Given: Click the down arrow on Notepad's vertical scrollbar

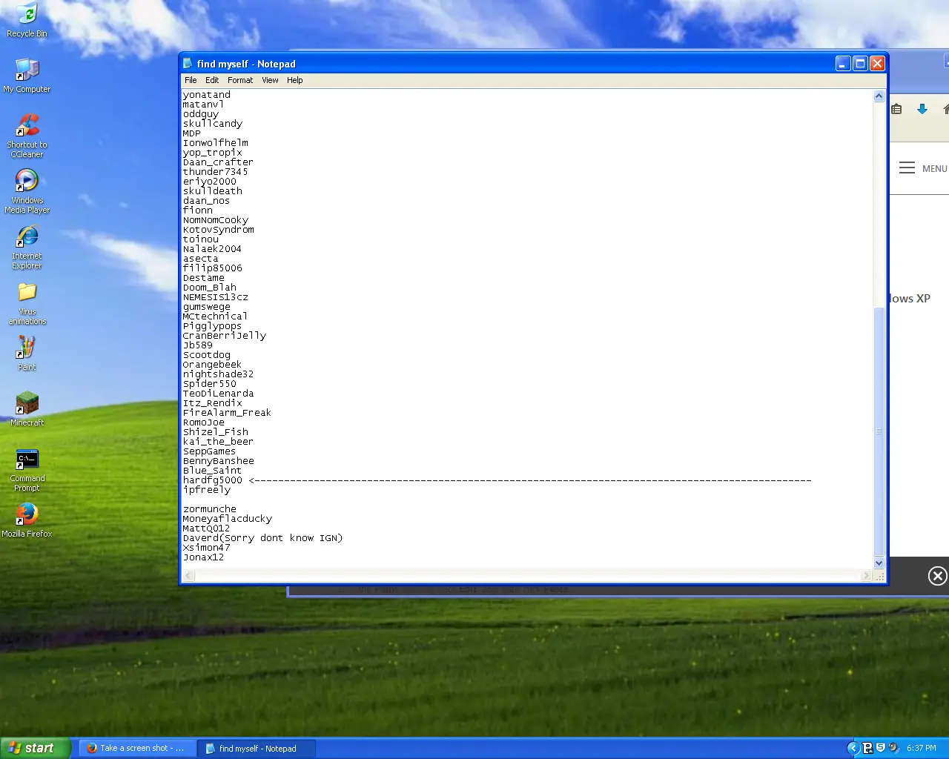Looking at the screenshot, I should 879,564.
